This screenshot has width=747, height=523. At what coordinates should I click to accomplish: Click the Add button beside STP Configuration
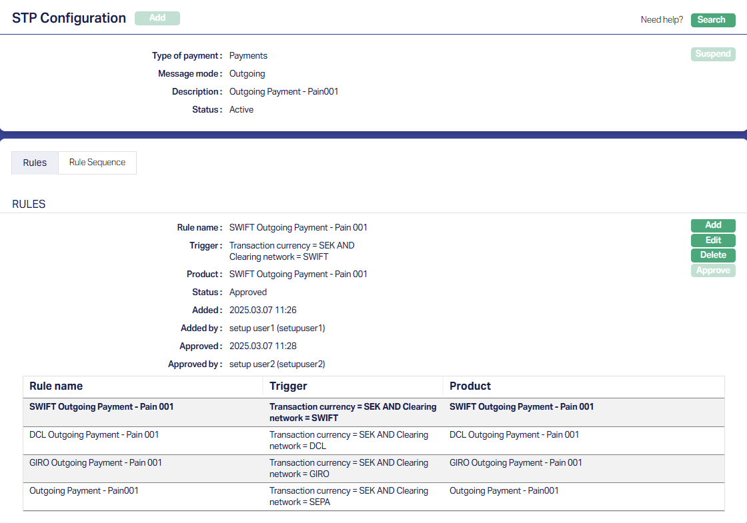point(157,19)
